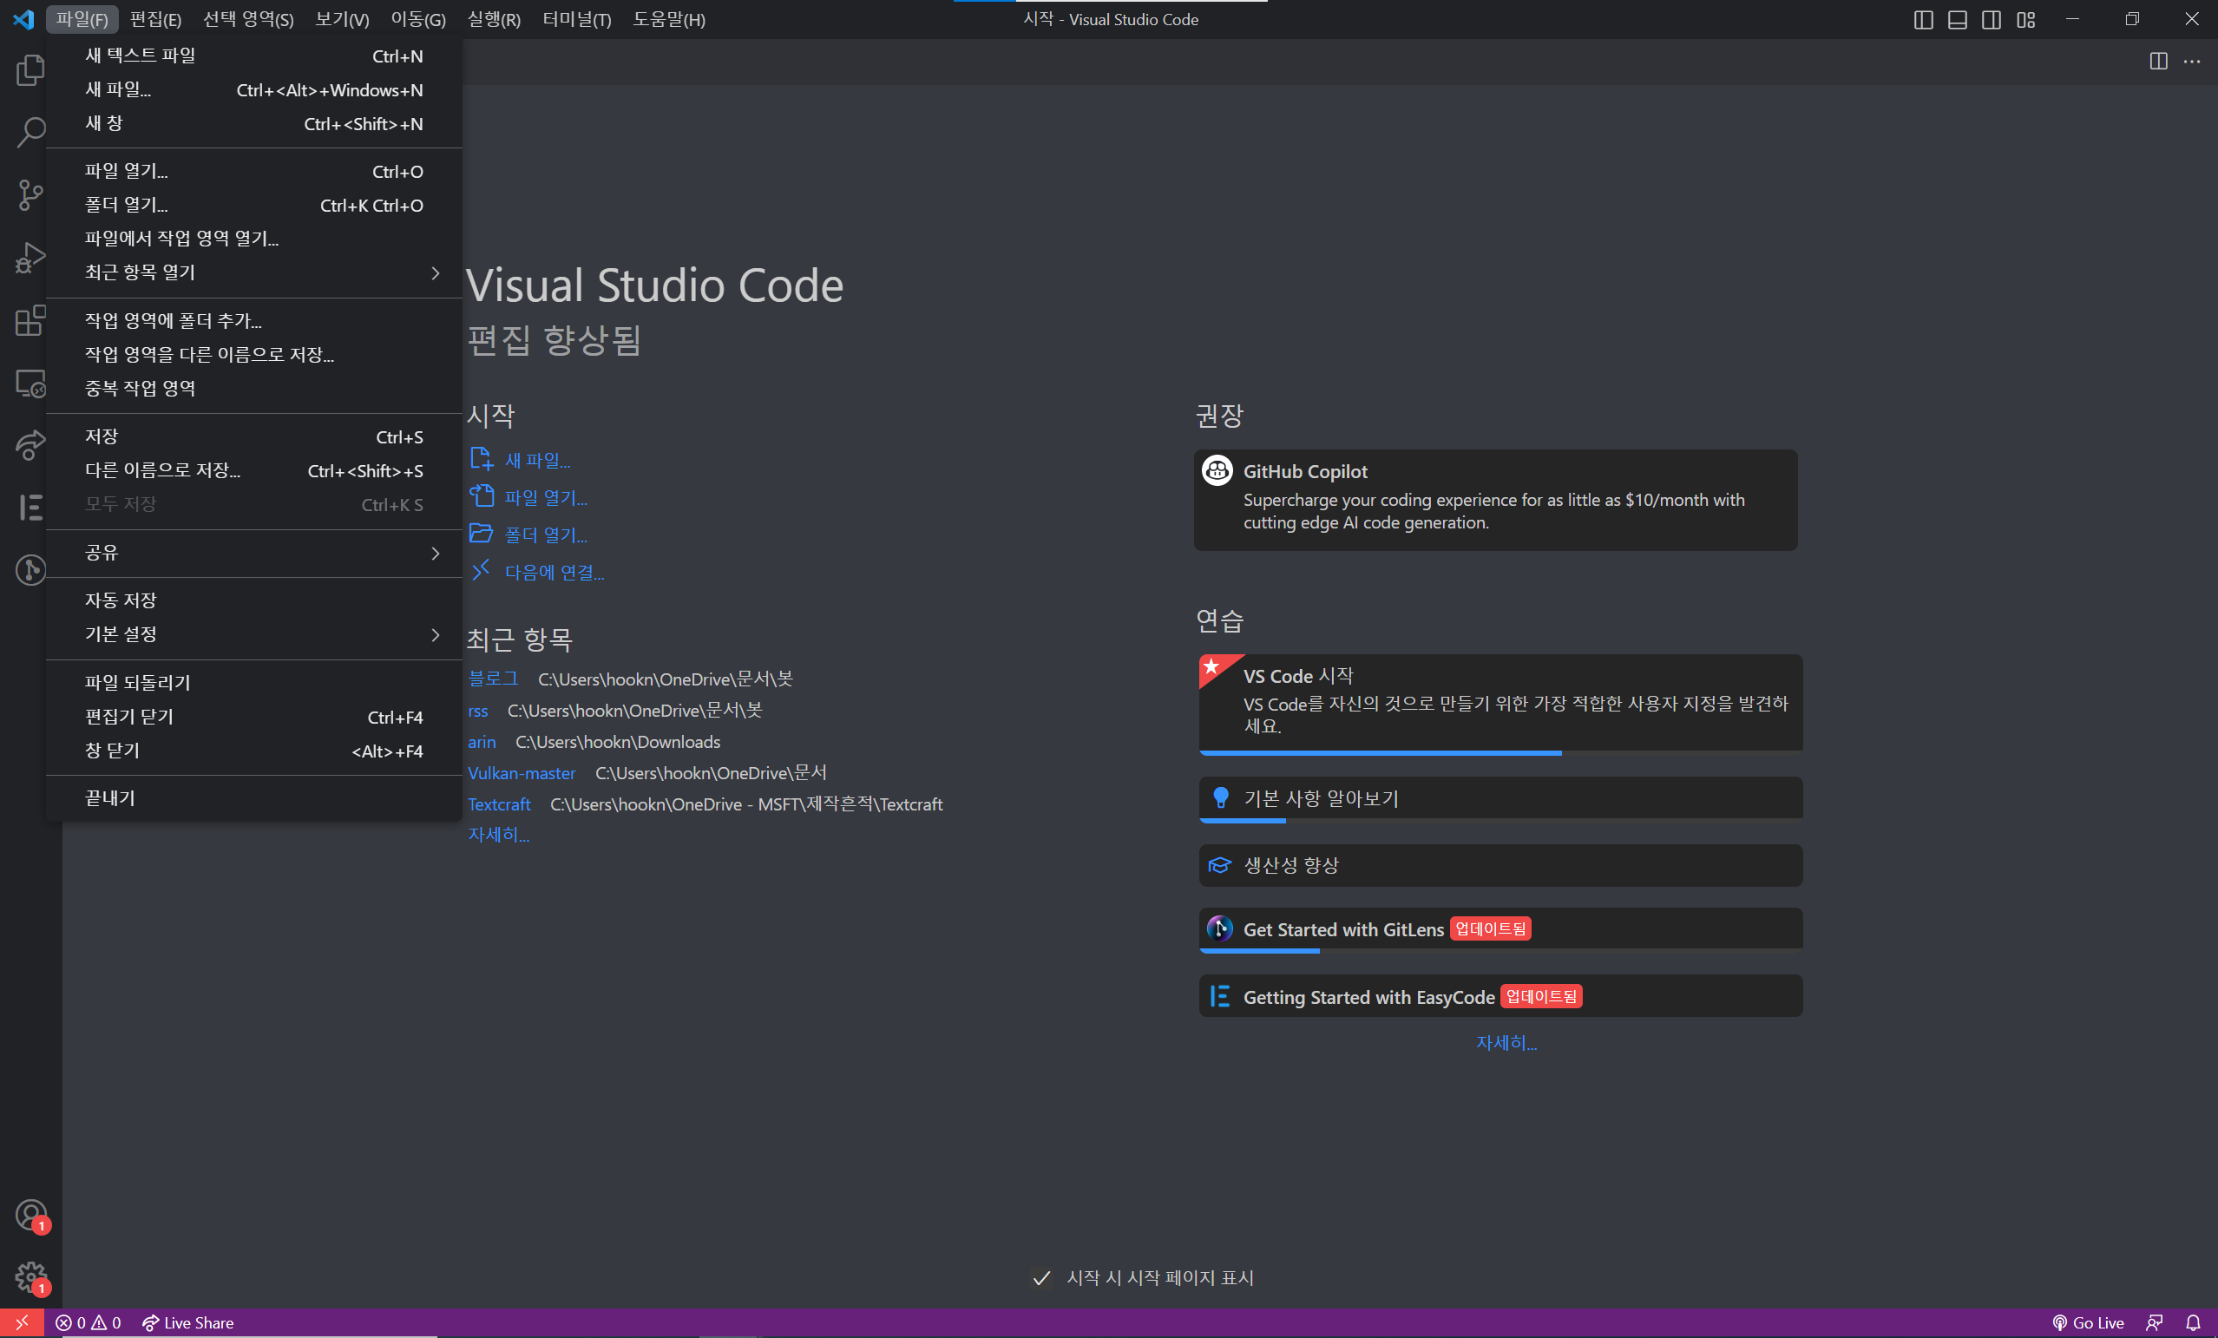2218x1338 pixels.
Task: Click the 다음에 연결... link
Action: tap(554, 572)
